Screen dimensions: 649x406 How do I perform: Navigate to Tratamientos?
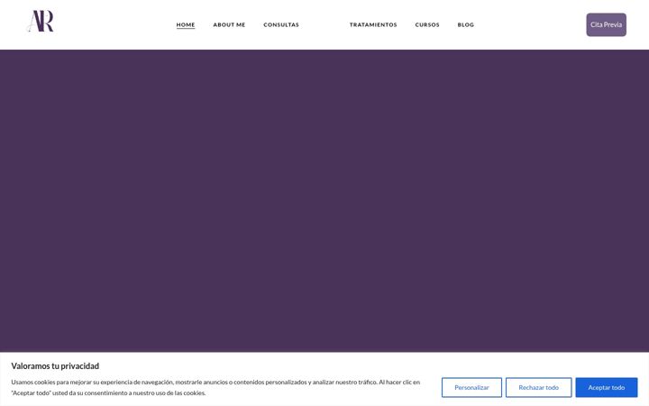coord(373,25)
